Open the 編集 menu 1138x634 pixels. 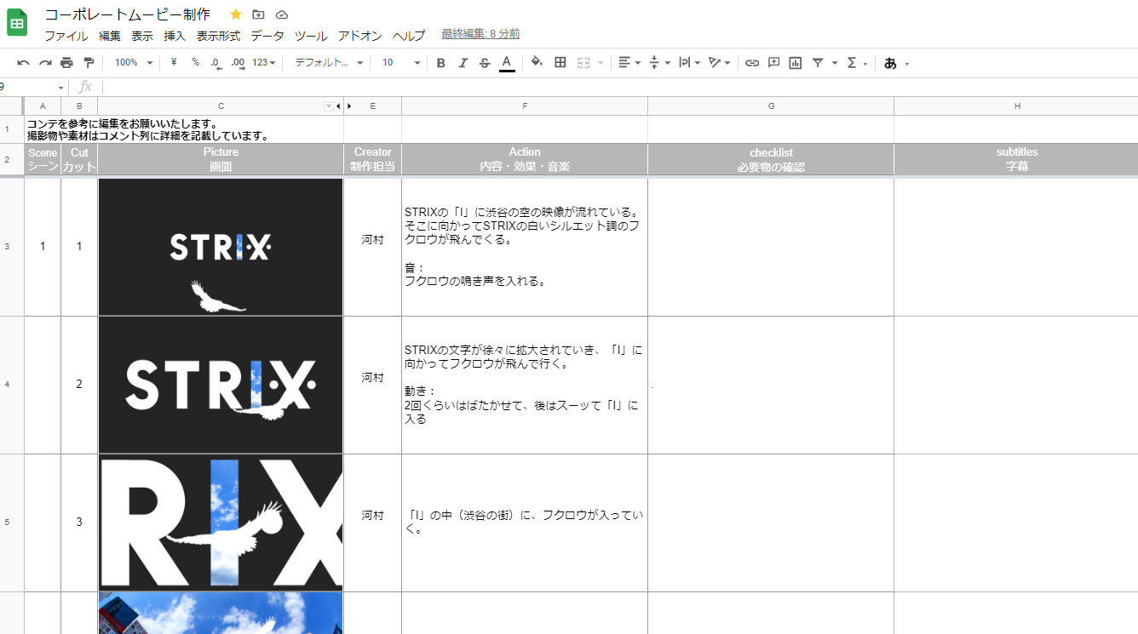[110, 36]
